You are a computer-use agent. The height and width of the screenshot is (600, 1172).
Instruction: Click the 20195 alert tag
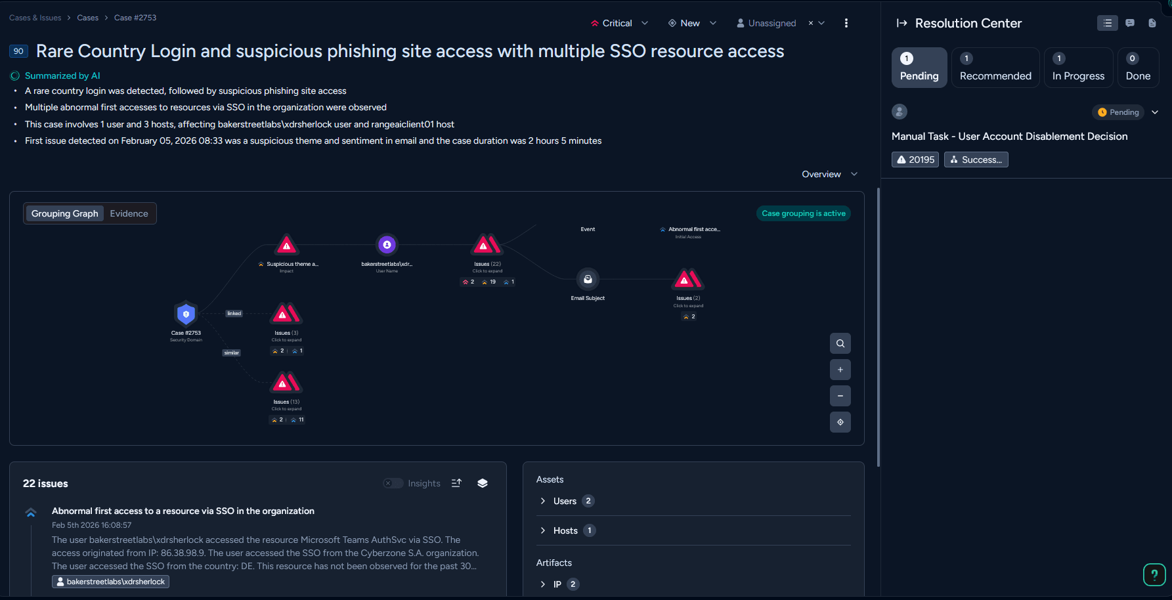[x=915, y=160]
